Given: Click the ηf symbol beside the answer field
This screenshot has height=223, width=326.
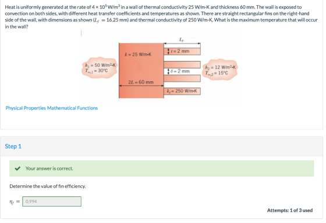Looking at the screenshot, I should 12,202.
